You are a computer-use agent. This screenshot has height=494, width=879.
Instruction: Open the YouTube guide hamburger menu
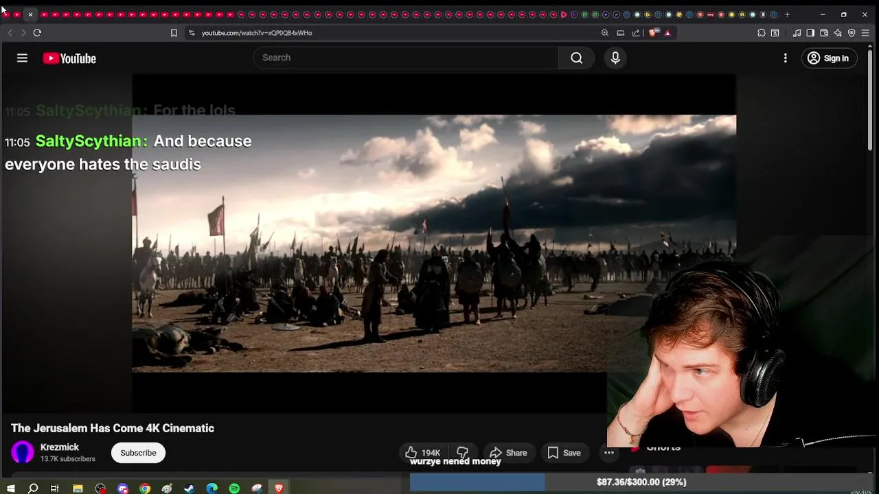click(x=22, y=58)
